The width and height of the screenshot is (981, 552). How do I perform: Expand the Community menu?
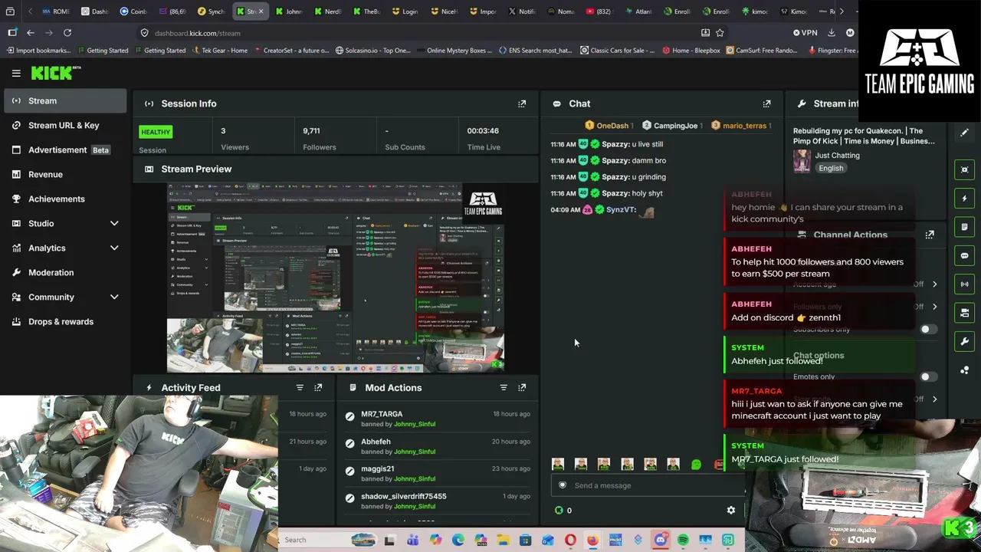(114, 297)
